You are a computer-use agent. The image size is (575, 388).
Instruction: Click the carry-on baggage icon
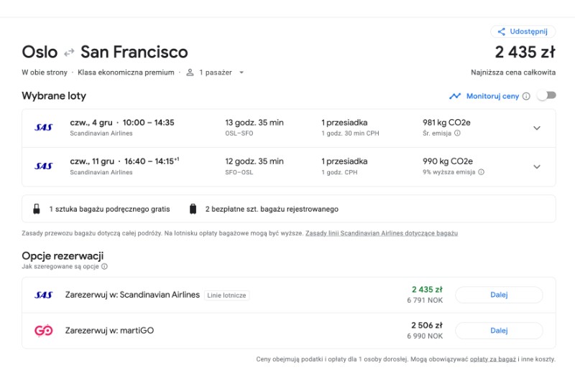(37, 209)
